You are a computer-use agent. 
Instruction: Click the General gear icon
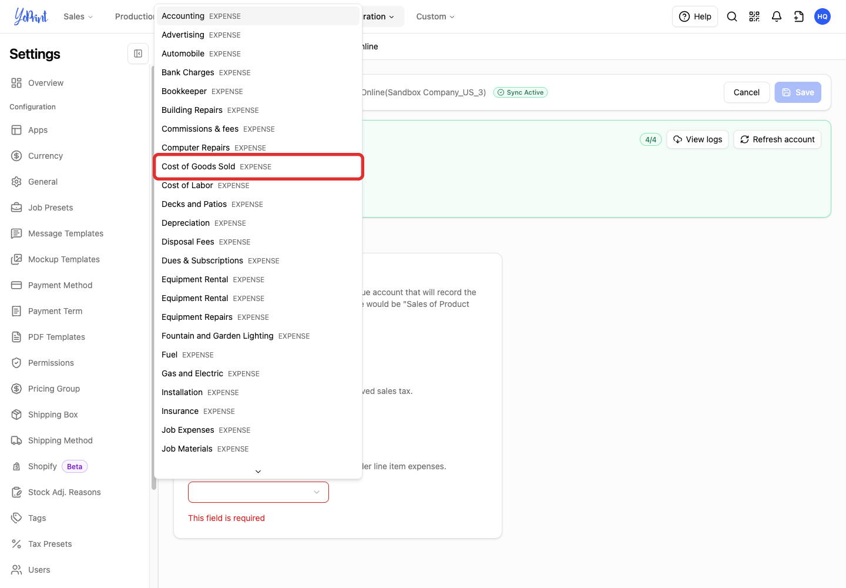16,182
